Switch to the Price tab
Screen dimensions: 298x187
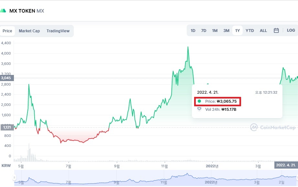coord(7,31)
